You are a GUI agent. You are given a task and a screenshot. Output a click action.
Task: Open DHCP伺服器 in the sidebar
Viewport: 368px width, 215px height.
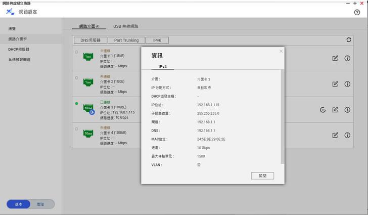click(19, 50)
